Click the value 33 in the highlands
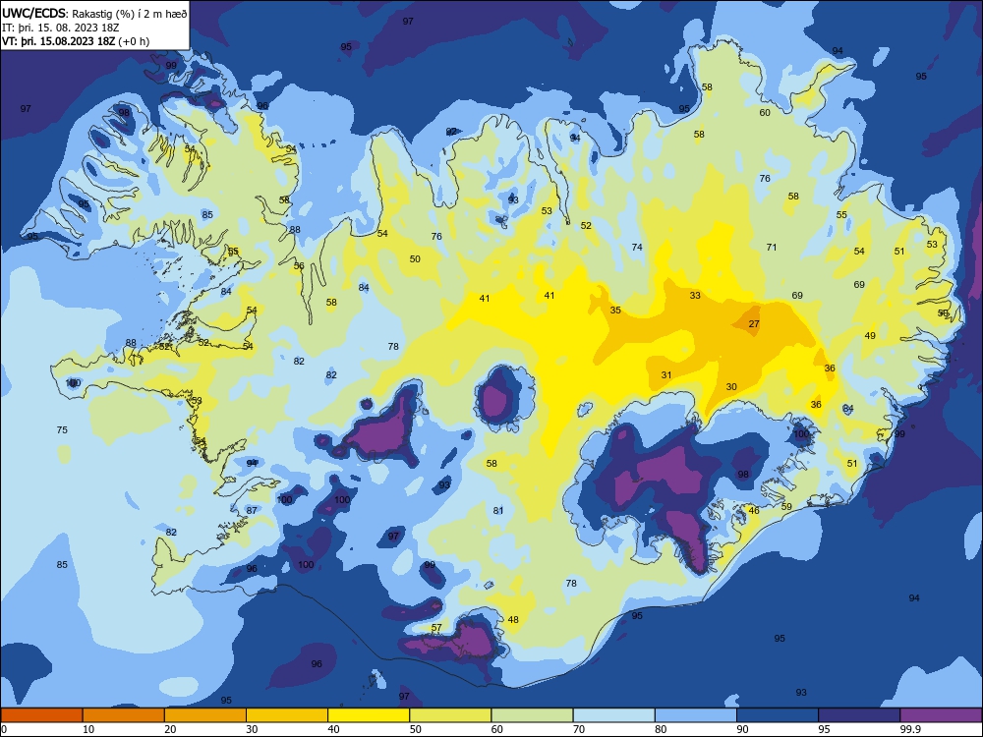 (695, 295)
